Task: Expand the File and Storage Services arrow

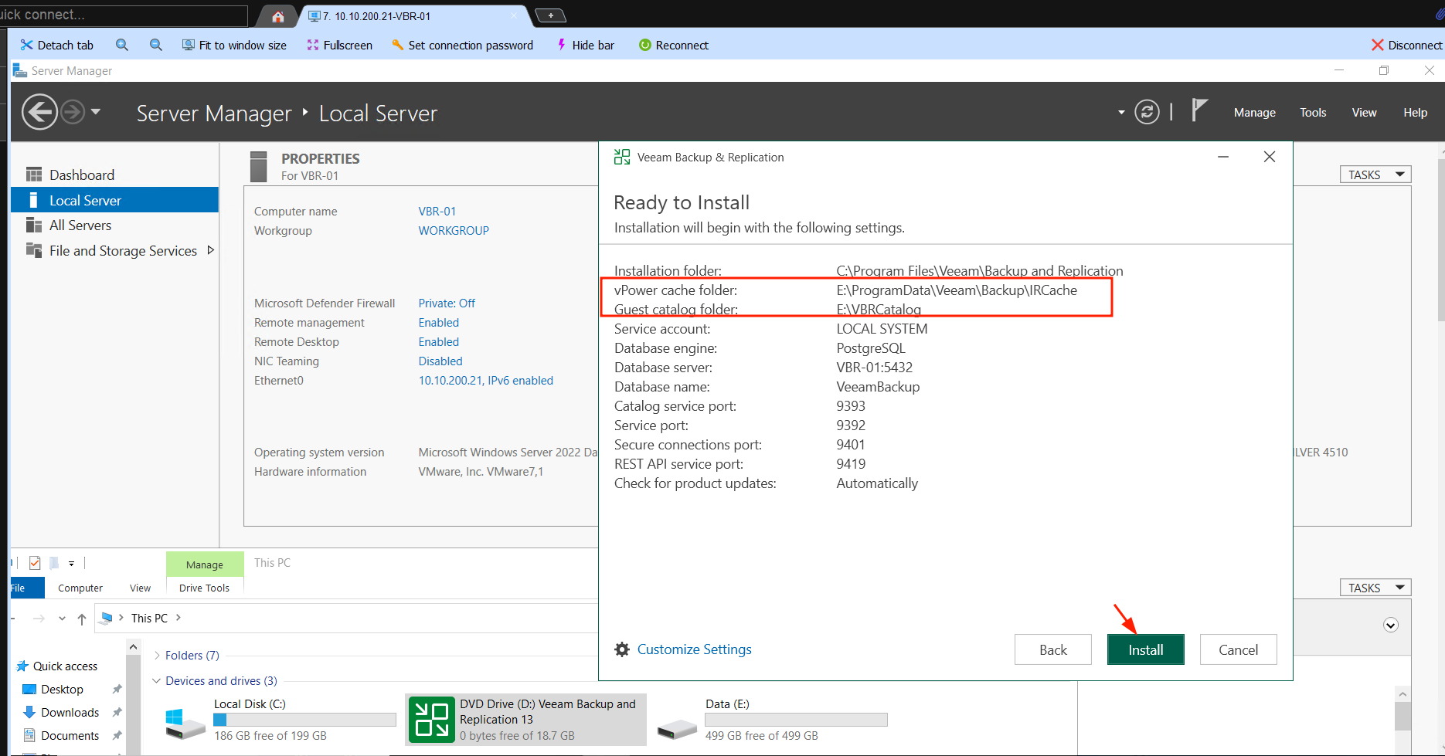Action: pos(210,250)
